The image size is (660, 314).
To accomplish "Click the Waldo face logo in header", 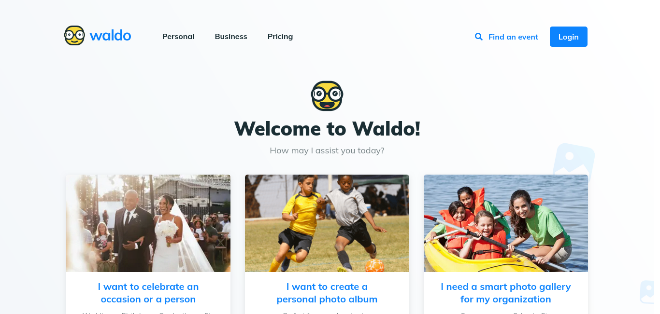I will pyautogui.click(x=74, y=36).
